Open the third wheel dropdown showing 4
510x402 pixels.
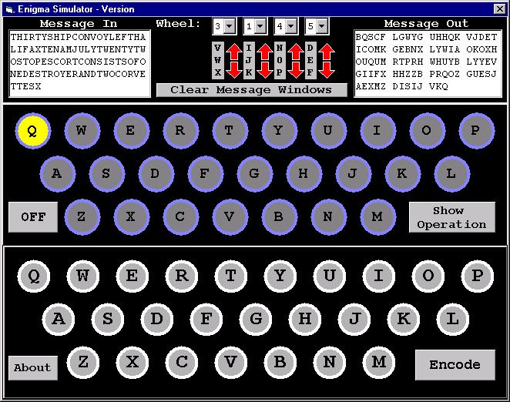(290, 27)
